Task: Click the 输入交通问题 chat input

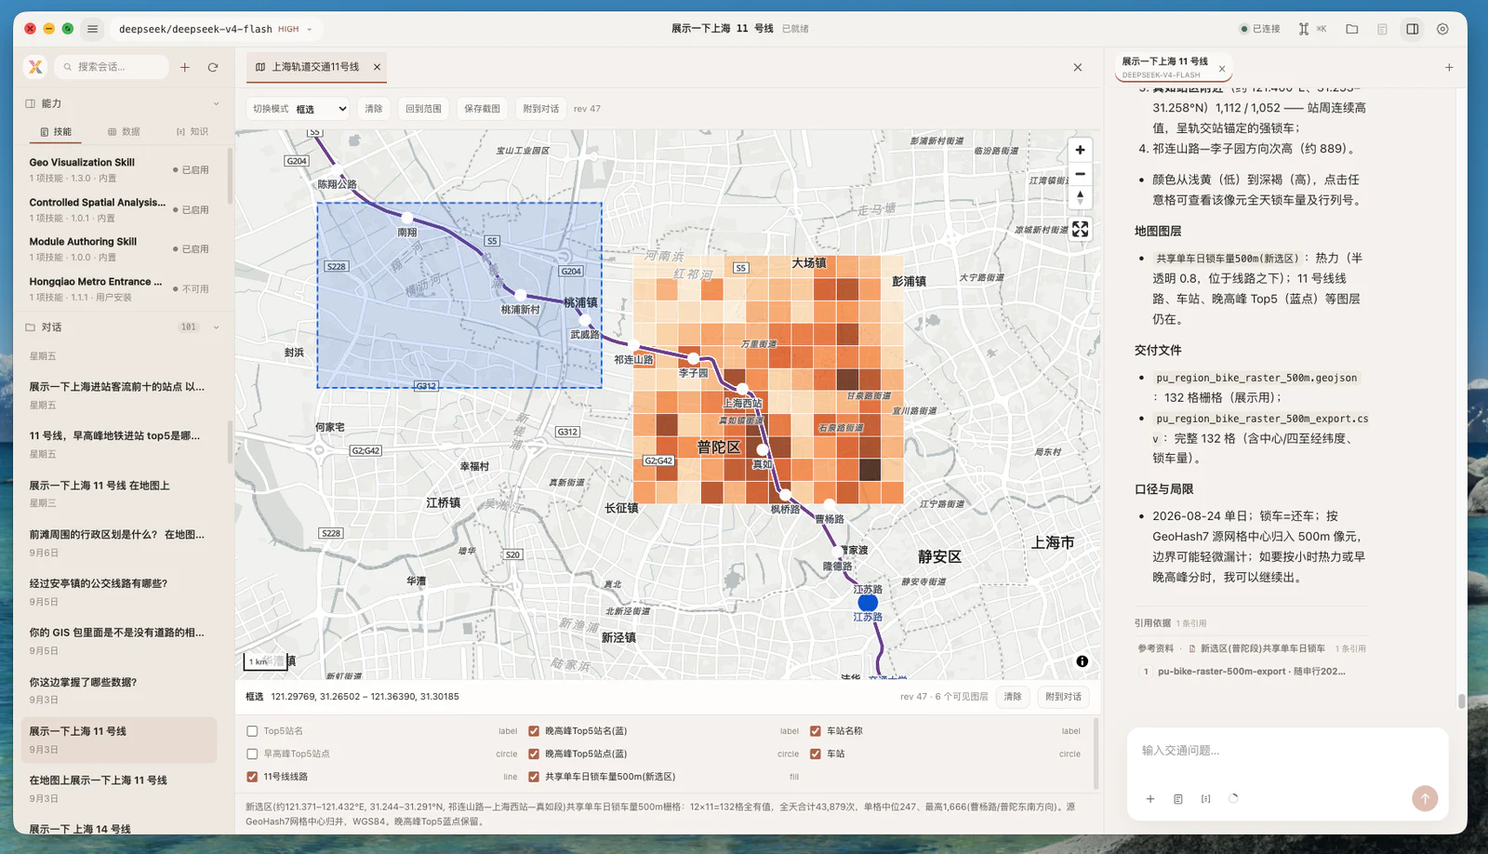Action: click(x=1287, y=751)
